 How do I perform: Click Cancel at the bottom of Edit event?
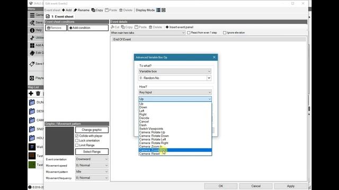pos(256,186)
